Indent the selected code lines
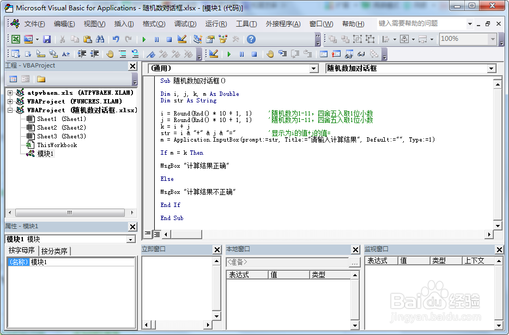Image resolution: width=509 pixels, height=335 pixels. 82,54
